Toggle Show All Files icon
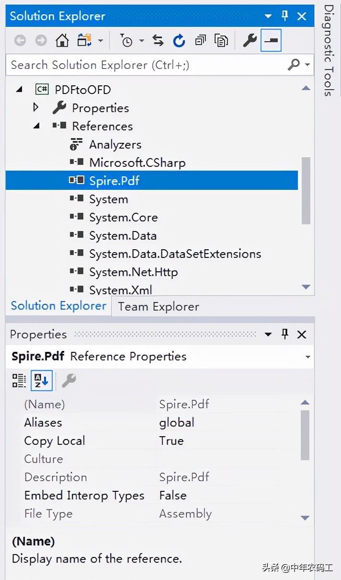This screenshot has width=341, height=580. (221, 41)
